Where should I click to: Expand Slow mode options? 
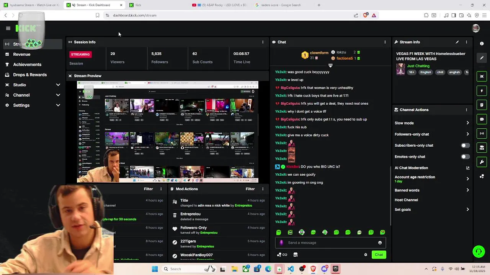click(x=432, y=123)
